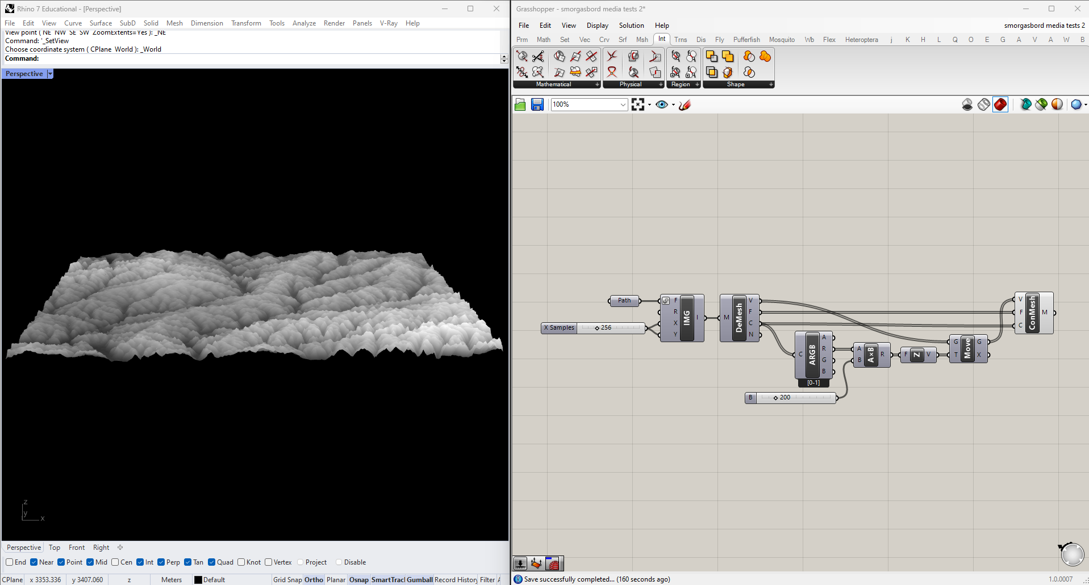Viewport: 1089px width, 585px height.
Task: Select Shaded preview red cylinder icon
Action: pos(1000,104)
